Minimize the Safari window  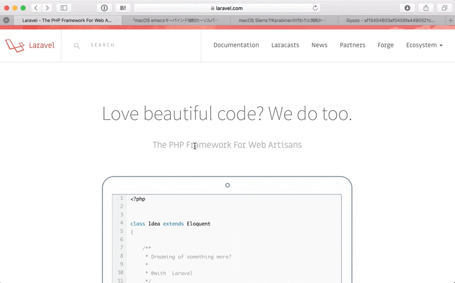[15, 8]
